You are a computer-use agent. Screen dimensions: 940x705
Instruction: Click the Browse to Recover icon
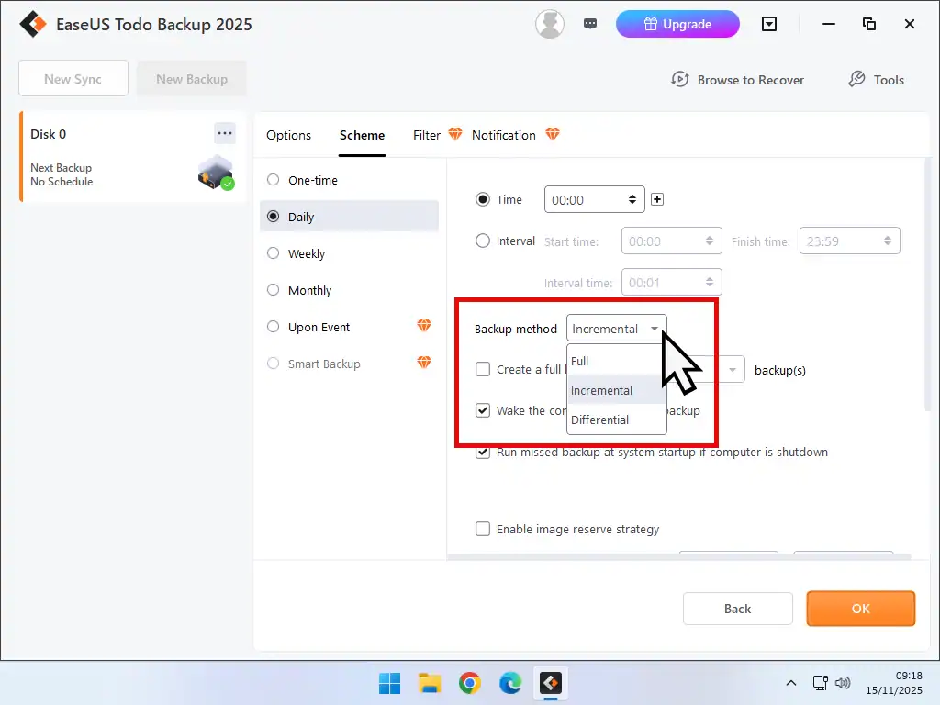(679, 80)
